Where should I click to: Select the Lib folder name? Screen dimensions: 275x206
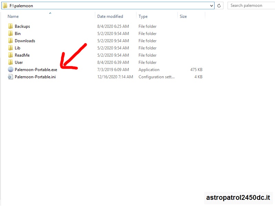18,48
